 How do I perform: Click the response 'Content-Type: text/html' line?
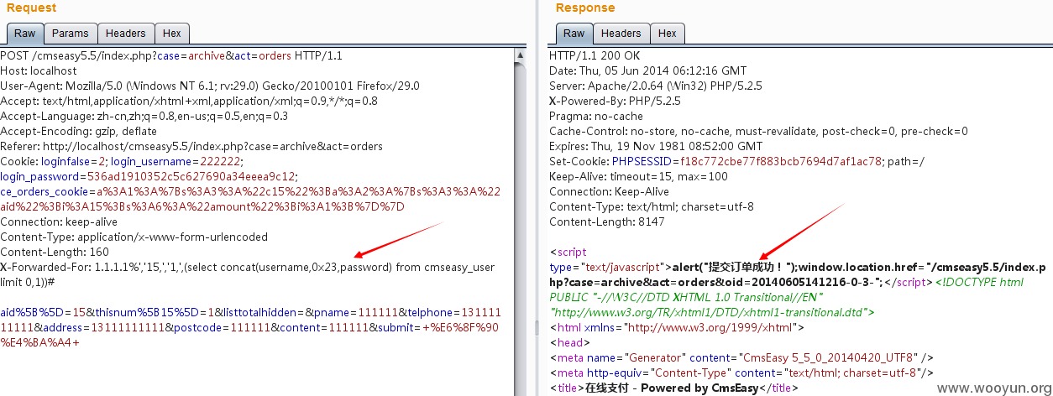point(652,207)
